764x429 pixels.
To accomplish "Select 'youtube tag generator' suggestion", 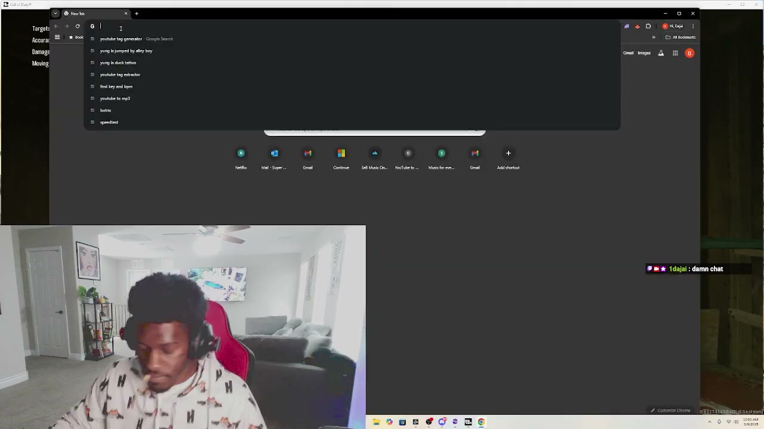I will tap(121, 39).
